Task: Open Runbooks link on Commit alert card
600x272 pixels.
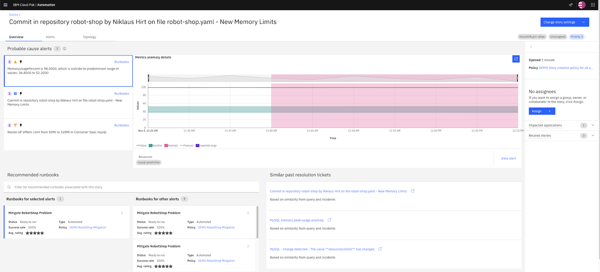Action: coord(122,94)
